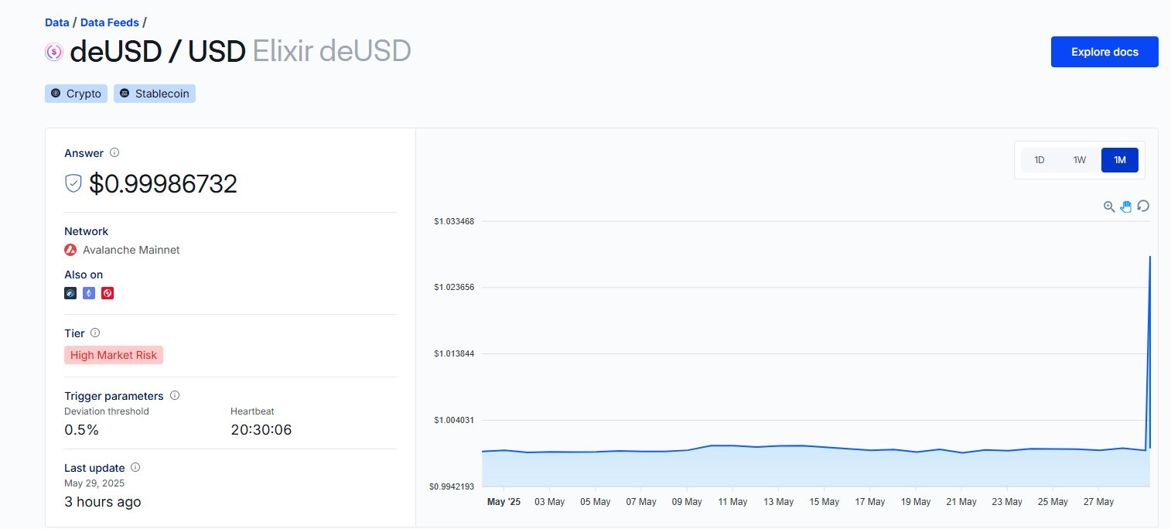
Task: Select the Stablecoin tag
Action: point(155,94)
